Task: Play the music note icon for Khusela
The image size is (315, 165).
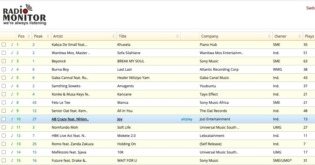Action: point(12,45)
